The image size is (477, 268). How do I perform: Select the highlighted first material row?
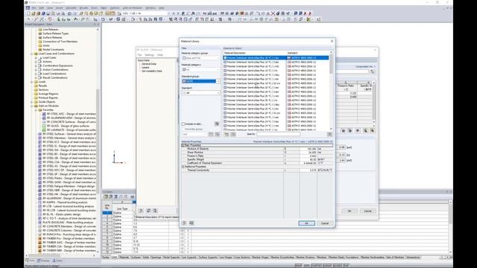(276, 58)
